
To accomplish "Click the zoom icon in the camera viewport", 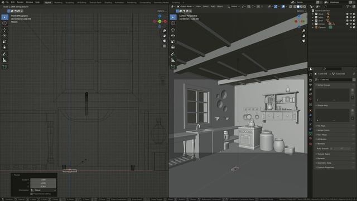I will pyautogui.click(x=303, y=31).
